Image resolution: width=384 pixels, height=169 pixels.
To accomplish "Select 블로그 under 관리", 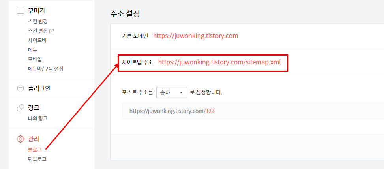I will pos(35,149).
